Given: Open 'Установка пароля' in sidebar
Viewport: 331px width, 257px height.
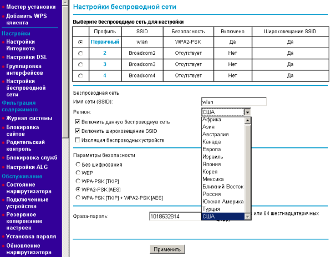Looking at the screenshot, I should [x=31, y=237].
